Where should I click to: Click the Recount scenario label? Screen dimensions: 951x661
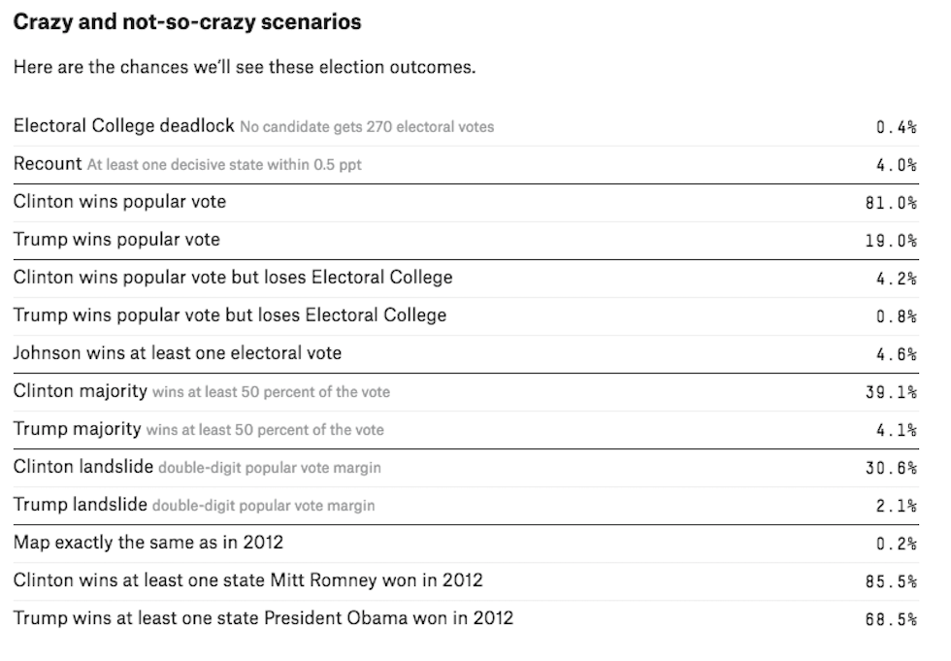(48, 164)
